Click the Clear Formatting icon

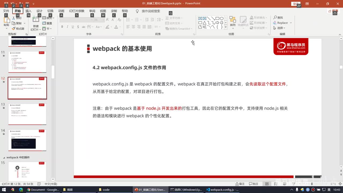pyautogui.click(x=119, y=20)
